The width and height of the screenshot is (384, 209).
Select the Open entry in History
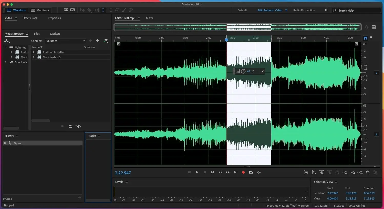point(43,143)
